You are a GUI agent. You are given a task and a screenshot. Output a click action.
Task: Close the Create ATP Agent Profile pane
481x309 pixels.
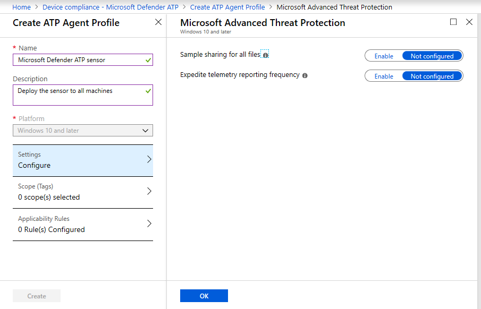(x=158, y=22)
